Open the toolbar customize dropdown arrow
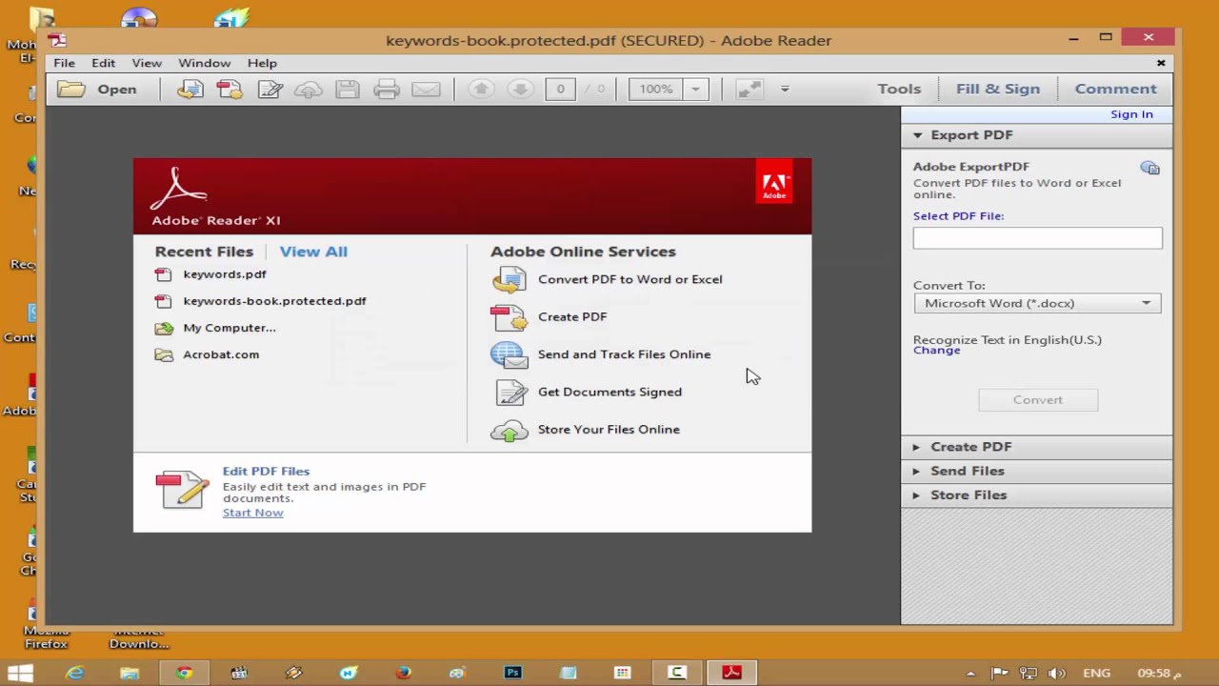1219x686 pixels. [785, 89]
